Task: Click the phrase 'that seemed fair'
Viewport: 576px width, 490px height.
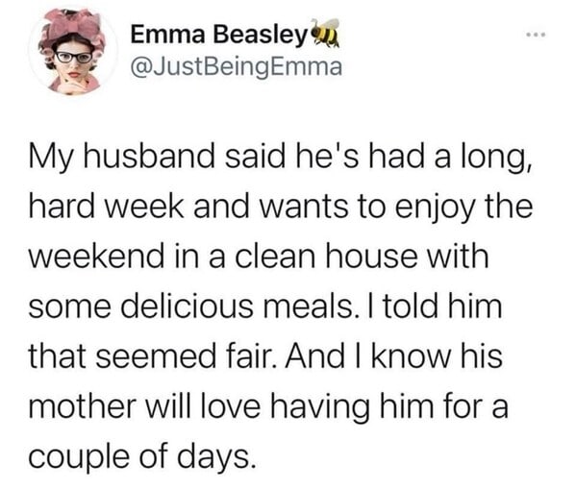Action: tap(153, 356)
